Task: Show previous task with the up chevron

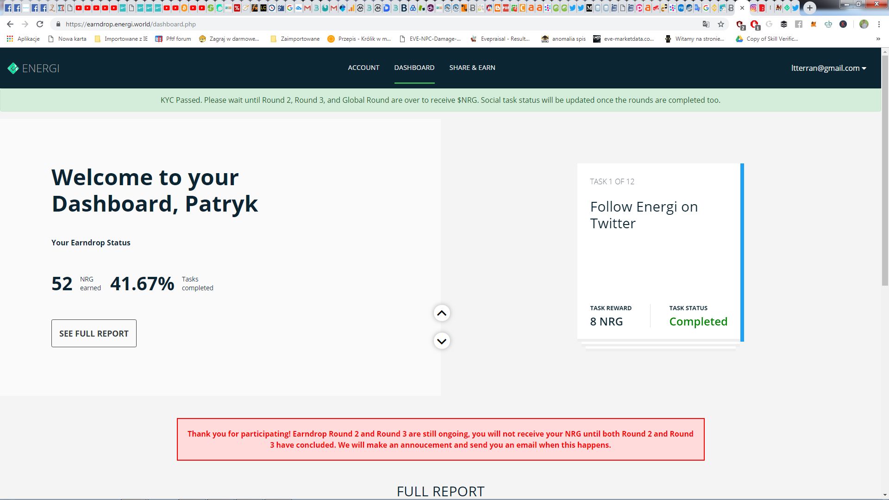Action: (442, 313)
